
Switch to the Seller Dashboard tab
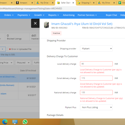click(66, 3)
